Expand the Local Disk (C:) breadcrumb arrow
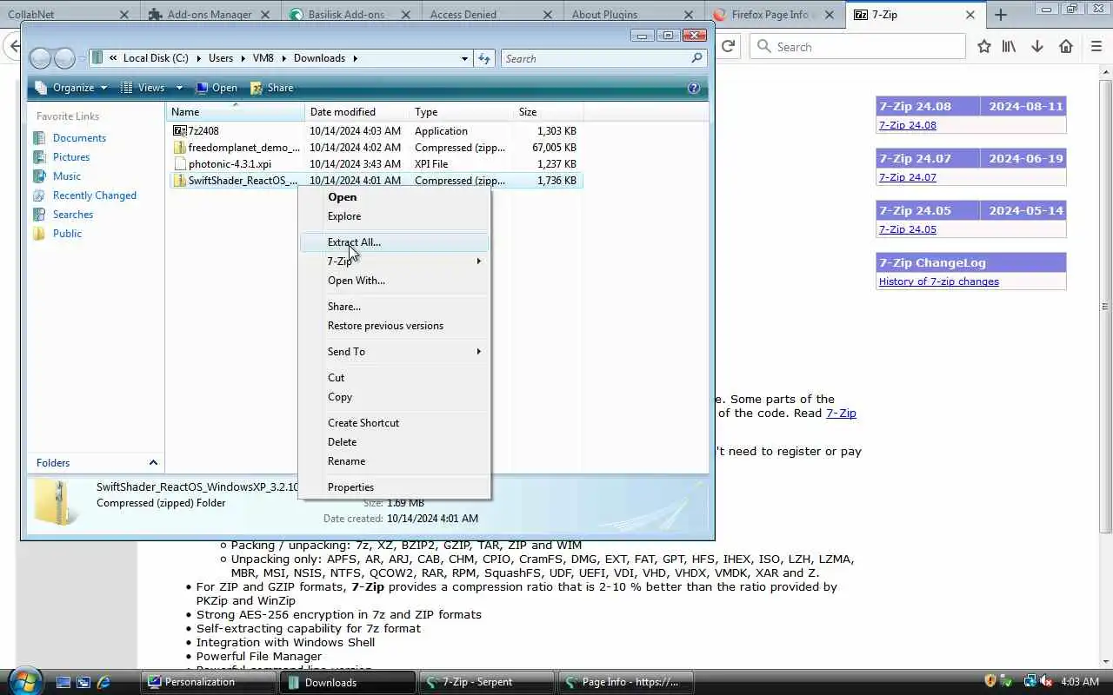 coord(197,58)
